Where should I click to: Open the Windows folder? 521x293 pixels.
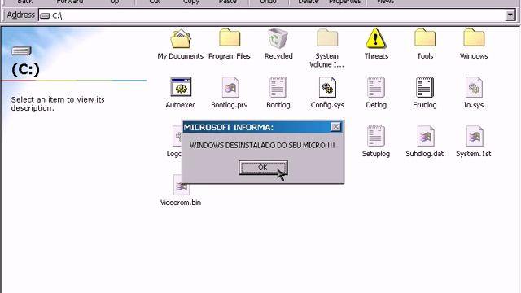coord(474,38)
